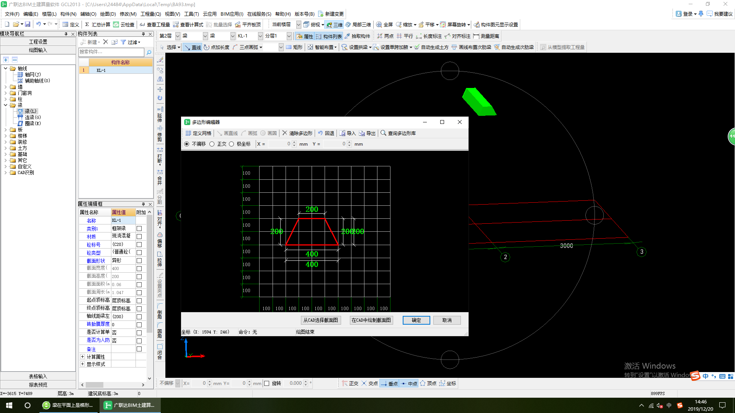
Task: Click the 工程设置 panel button
Action: [x=38, y=42]
